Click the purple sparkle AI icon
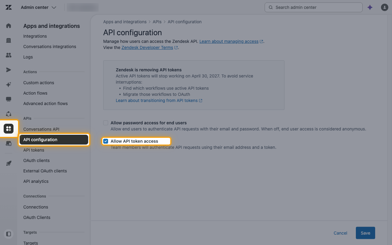 pyautogui.click(x=370, y=7)
